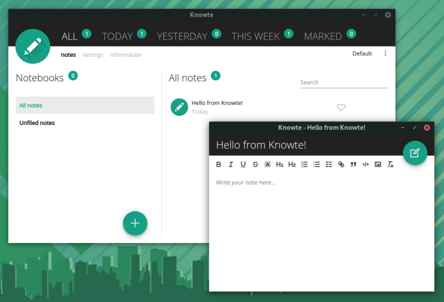Apply Heading 1 style
The height and width of the screenshot is (302, 444).
pos(280,165)
